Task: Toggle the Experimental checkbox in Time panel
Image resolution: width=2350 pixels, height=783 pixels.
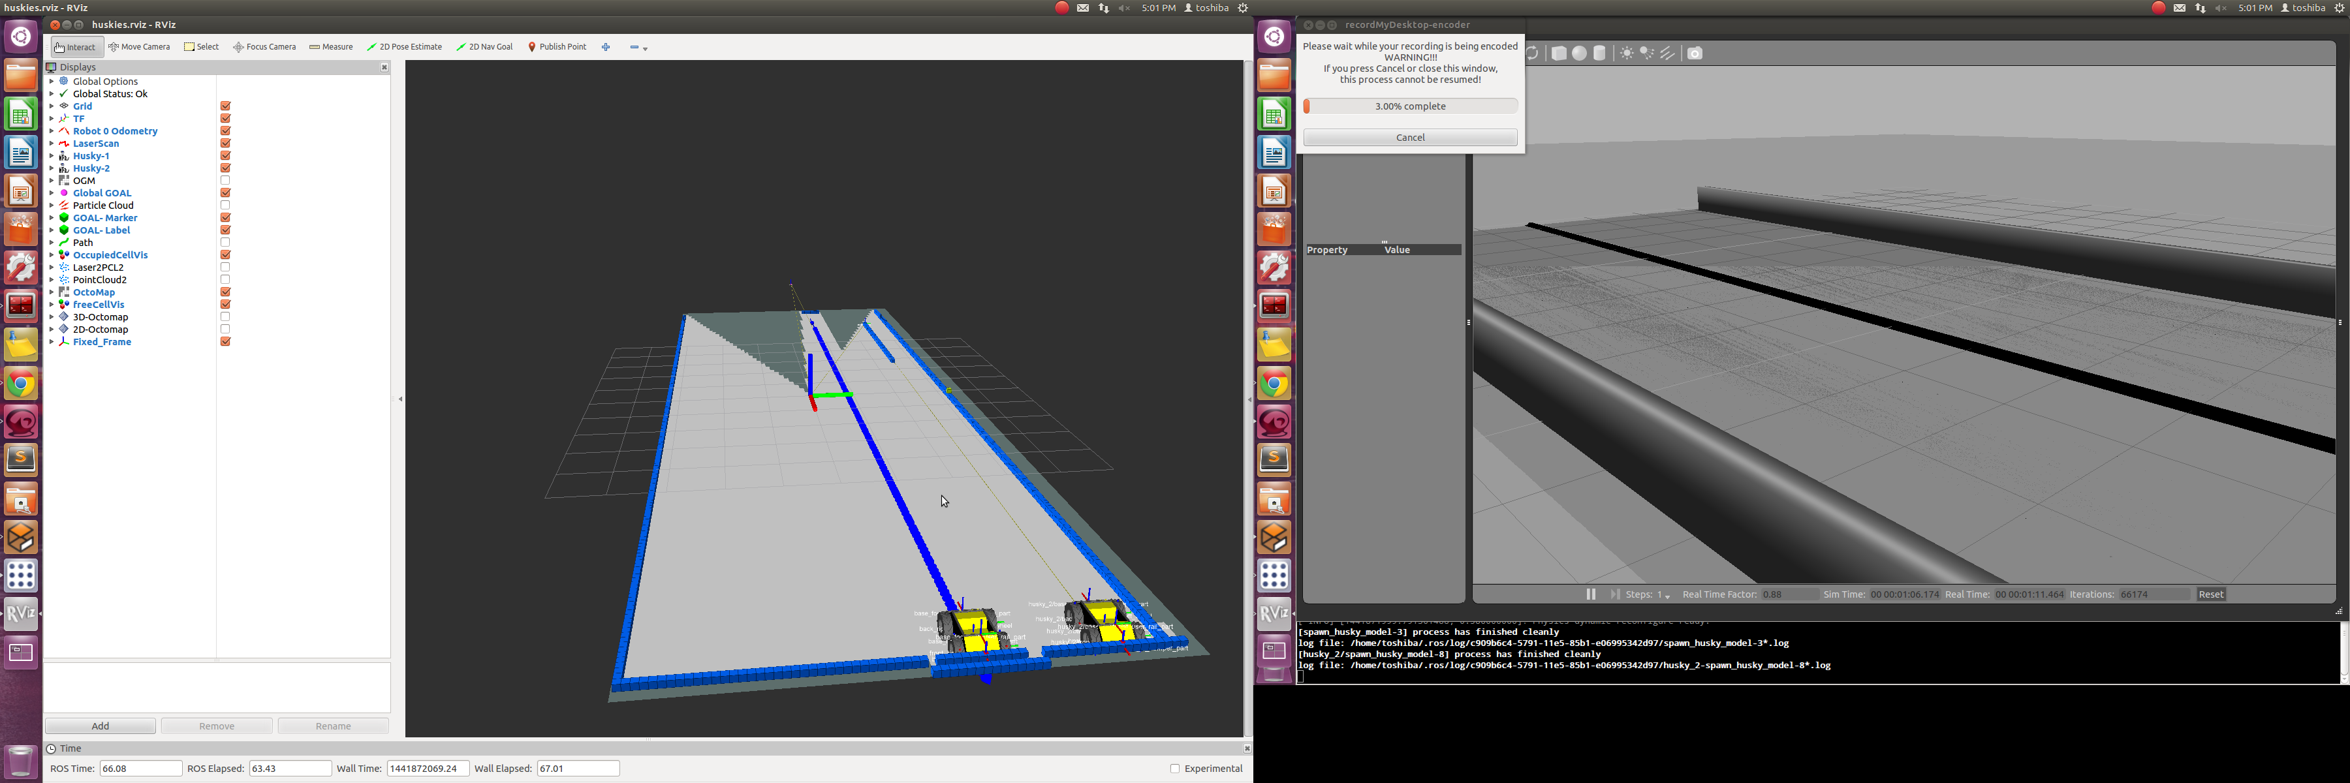Action: point(1175,769)
